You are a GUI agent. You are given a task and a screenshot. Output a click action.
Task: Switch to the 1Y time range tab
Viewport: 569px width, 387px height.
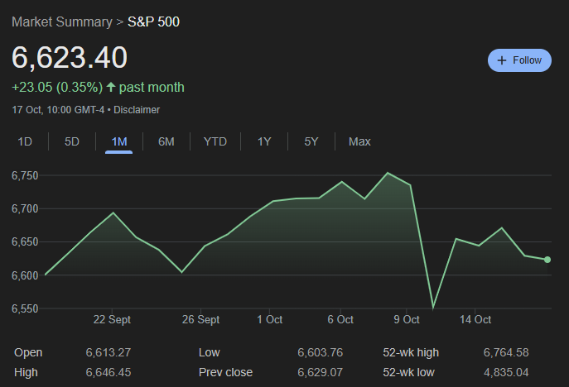(x=264, y=141)
